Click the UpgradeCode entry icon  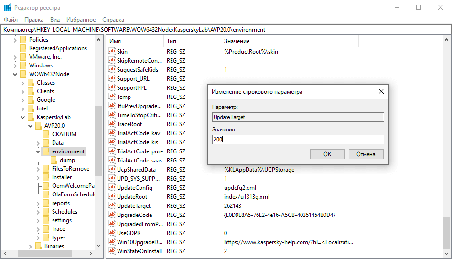pos(112,215)
